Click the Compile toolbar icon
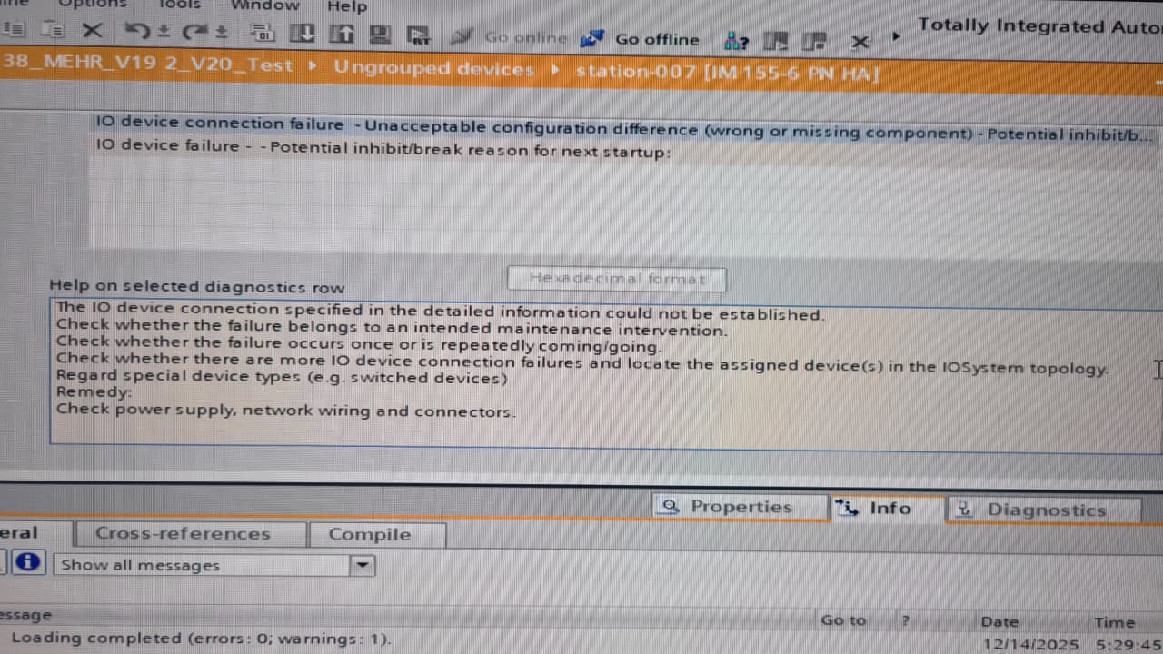 pos(263,34)
